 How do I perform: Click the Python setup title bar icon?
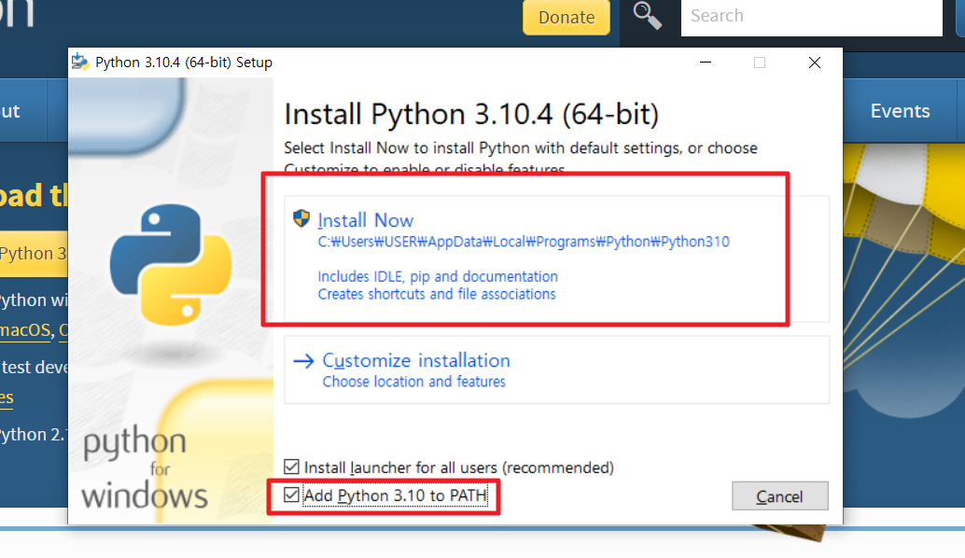coord(80,63)
